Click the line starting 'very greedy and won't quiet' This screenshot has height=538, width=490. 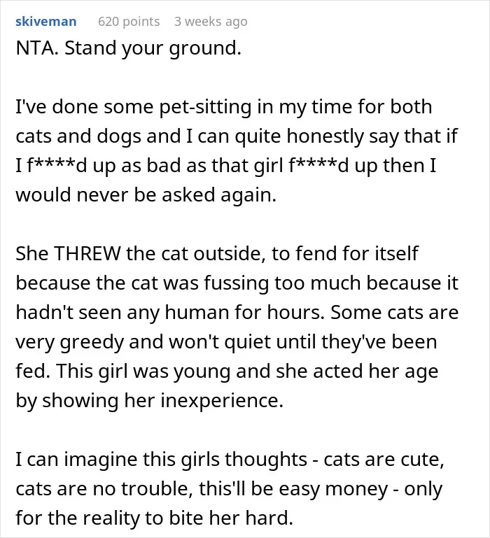click(226, 342)
